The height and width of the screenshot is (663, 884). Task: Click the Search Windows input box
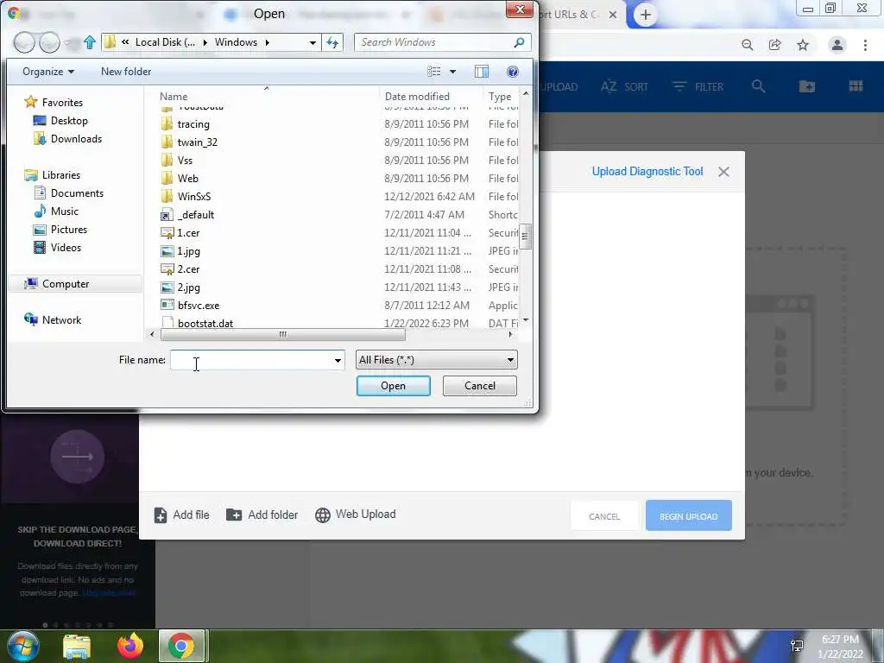click(434, 42)
